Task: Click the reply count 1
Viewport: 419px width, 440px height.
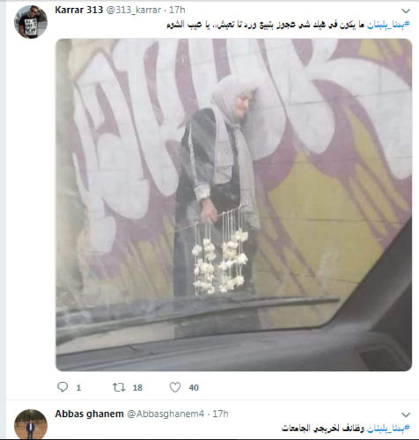Action: tap(79, 388)
